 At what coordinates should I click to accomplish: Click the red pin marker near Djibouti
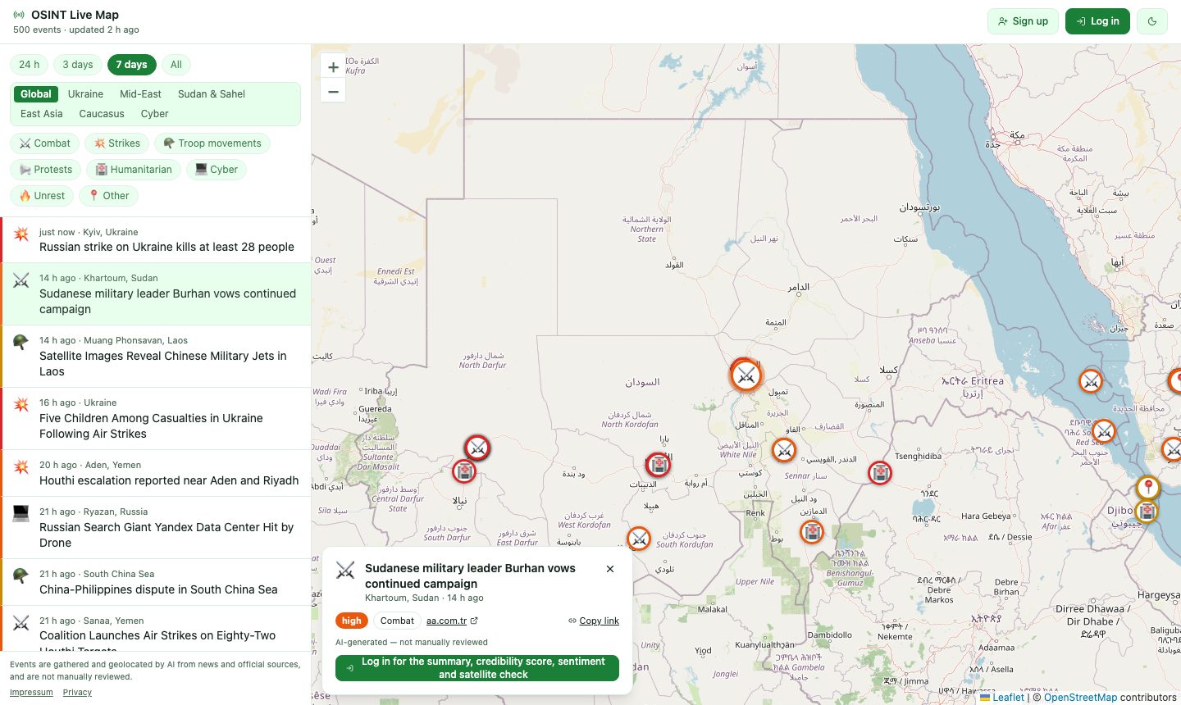[x=1148, y=488]
